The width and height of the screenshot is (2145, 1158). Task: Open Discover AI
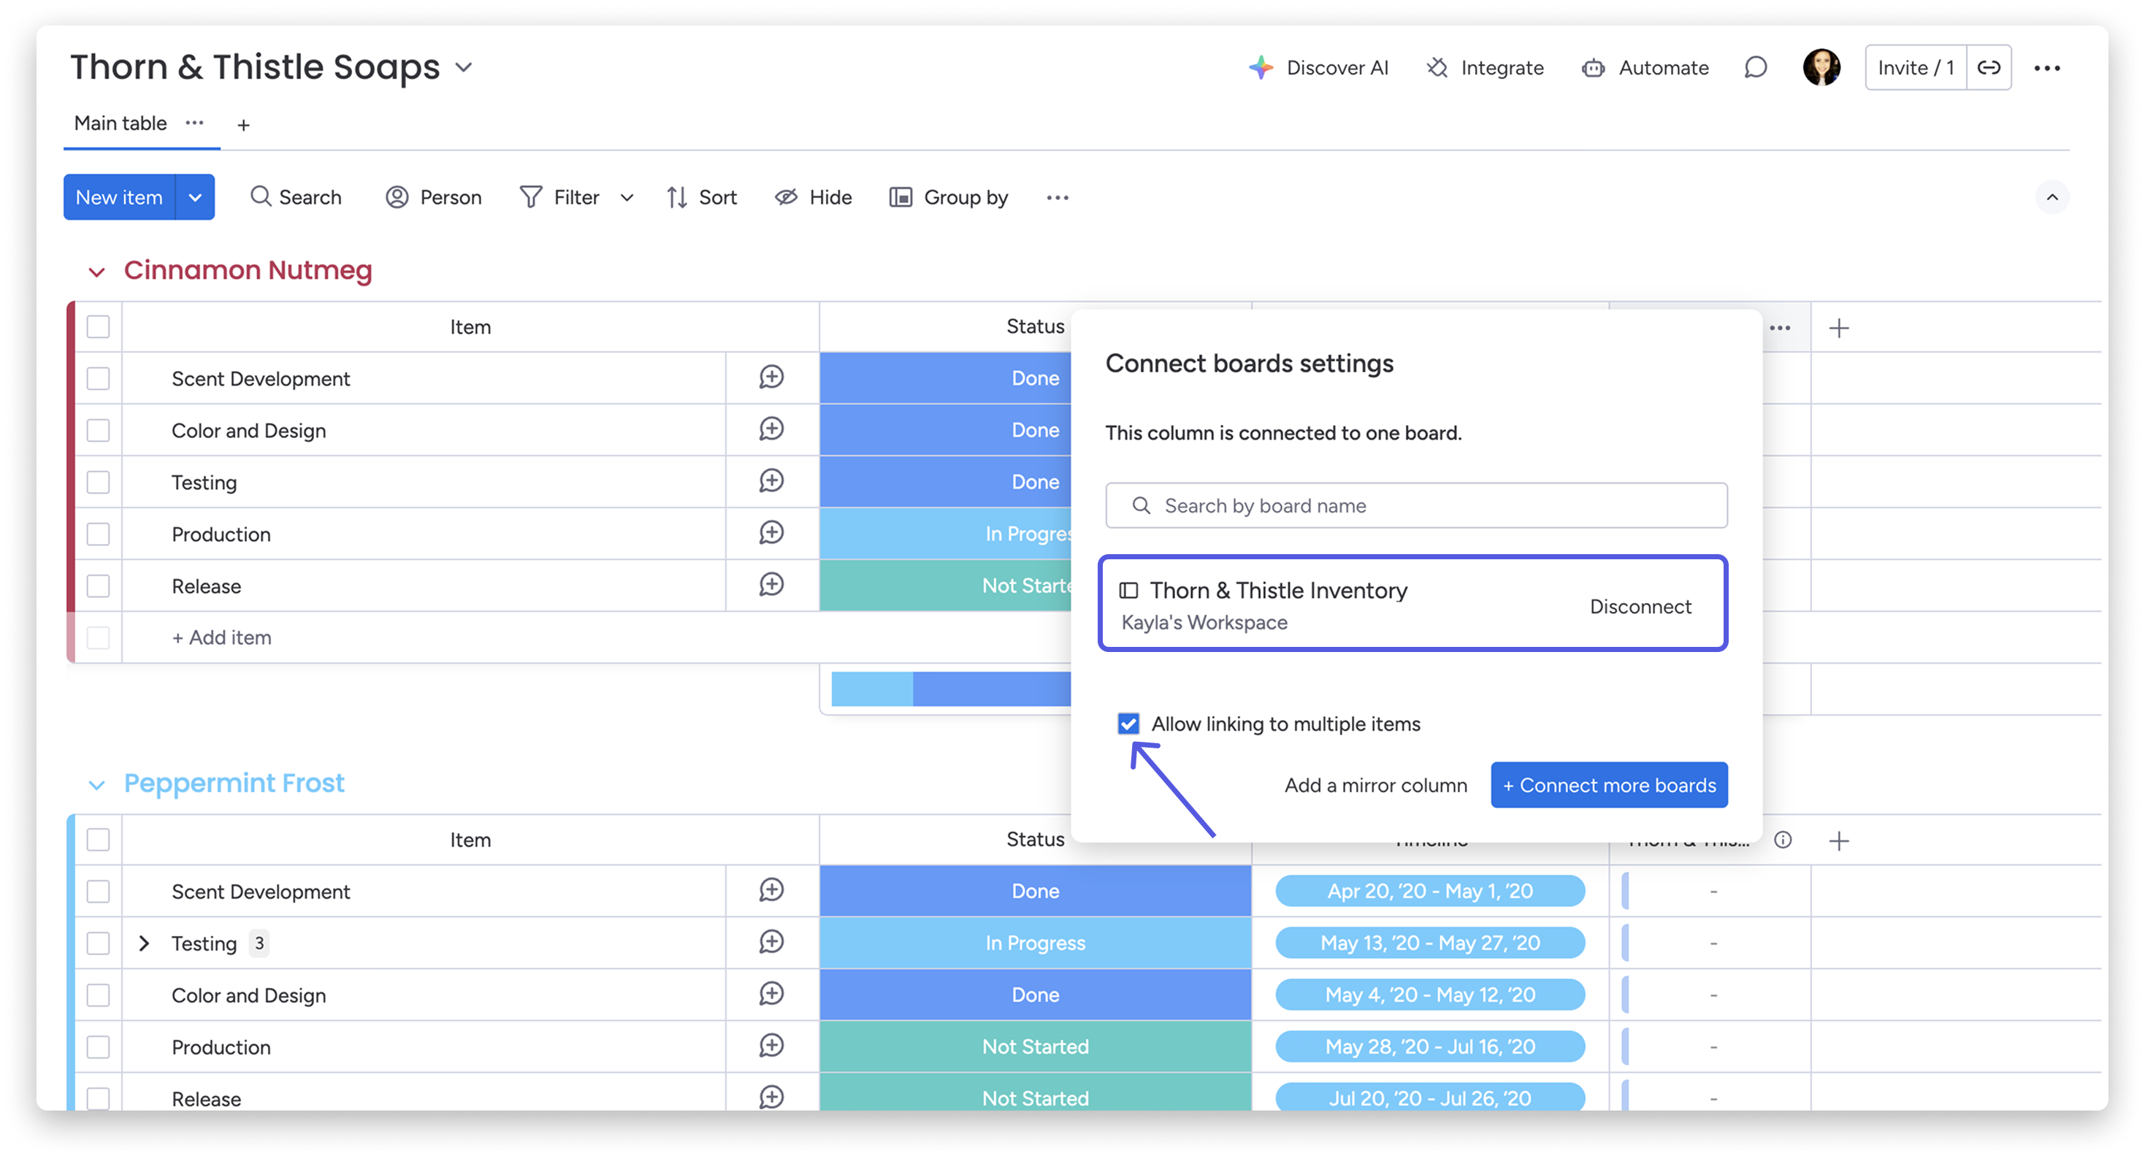coord(1320,67)
